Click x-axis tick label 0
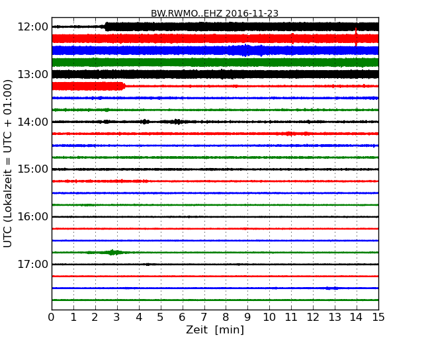Screen dimensions: 430x344 point(52,317)
